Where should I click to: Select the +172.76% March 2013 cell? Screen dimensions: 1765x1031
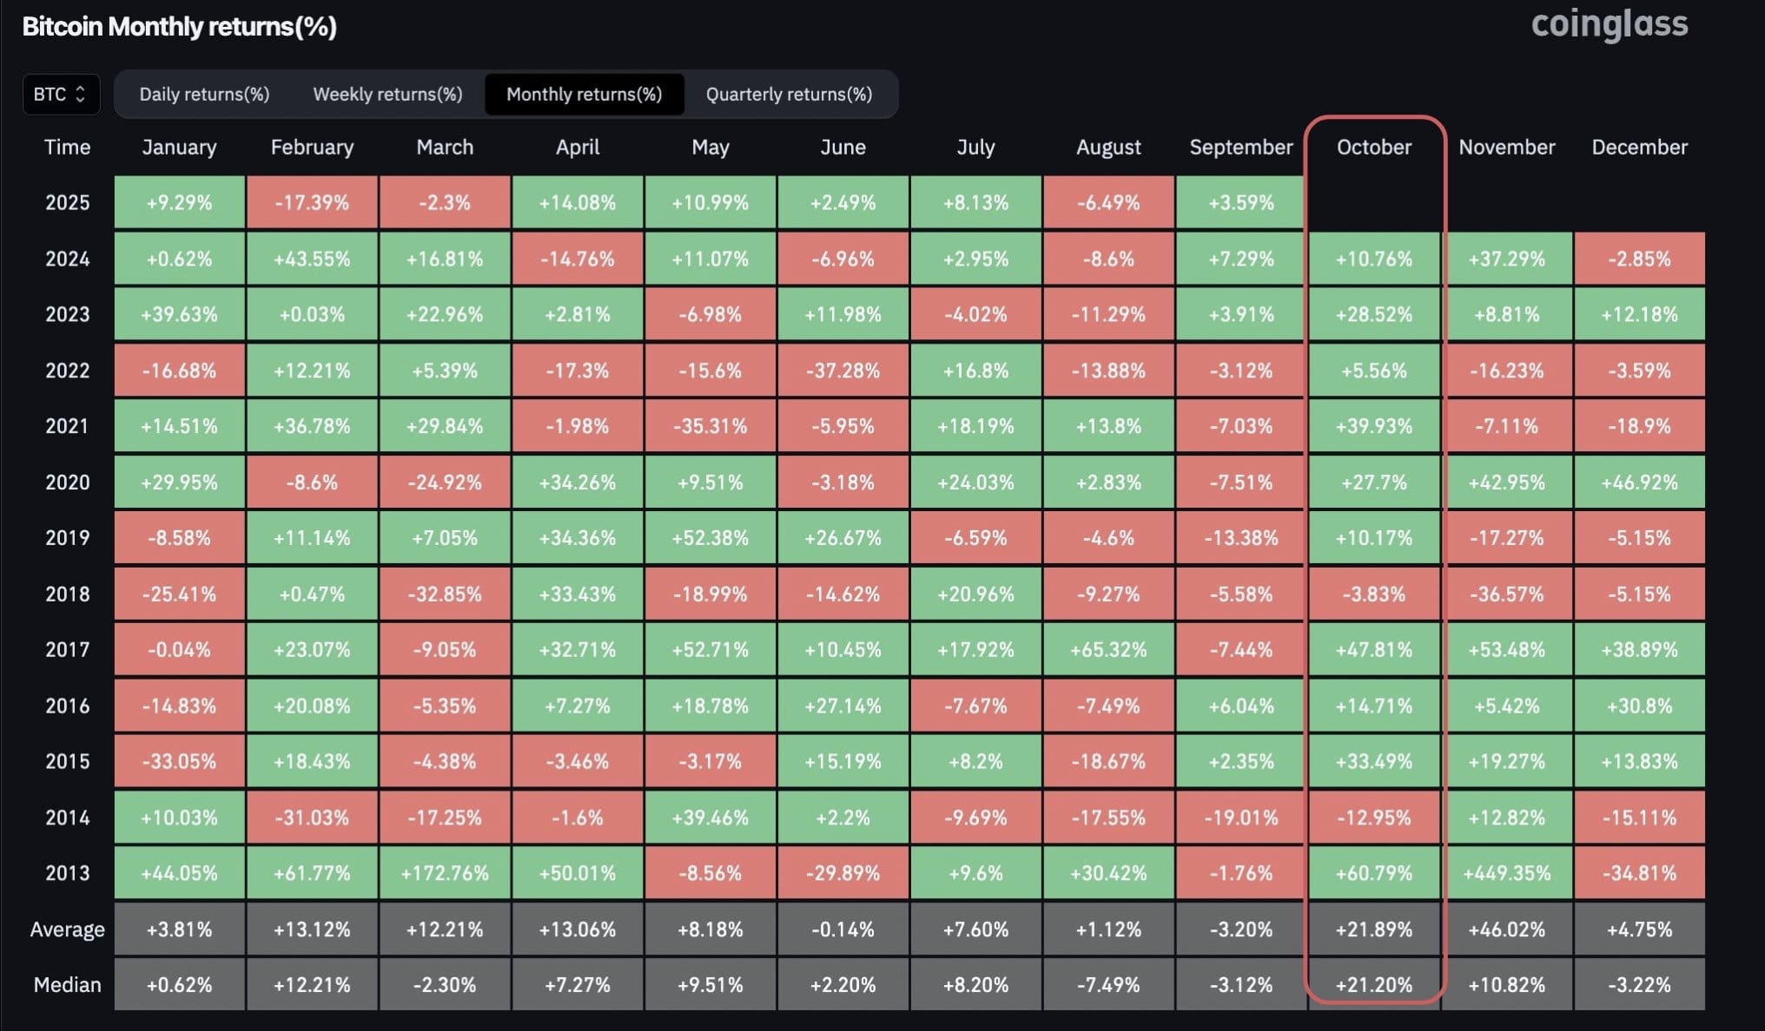[x=445, y=873]
